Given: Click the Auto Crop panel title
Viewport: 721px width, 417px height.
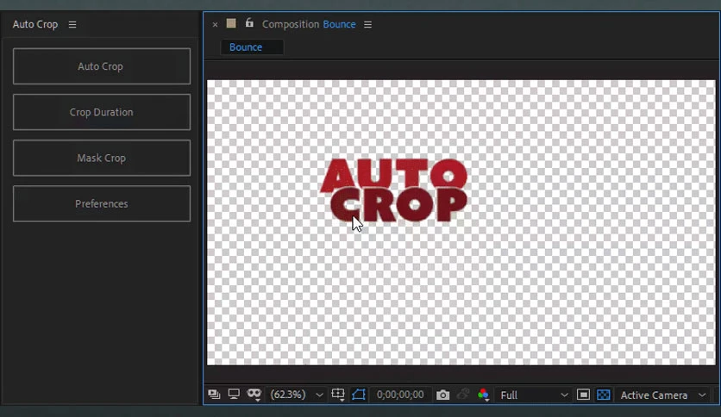Looking at the screenshot, I should (35, 24).
